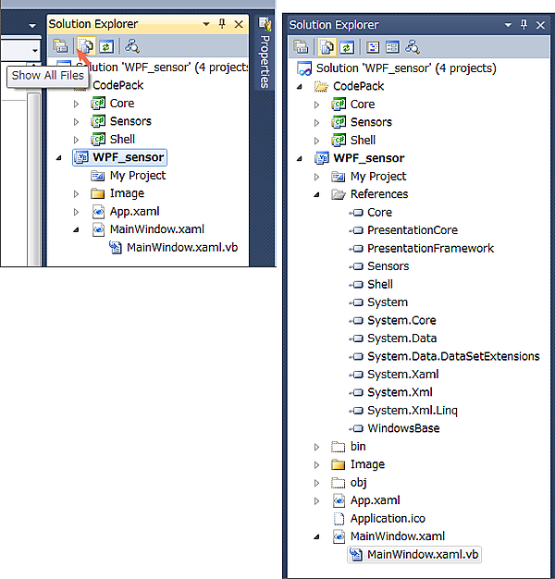Expand Image folder in right Solution Explorer

click(x=317, y=465)
